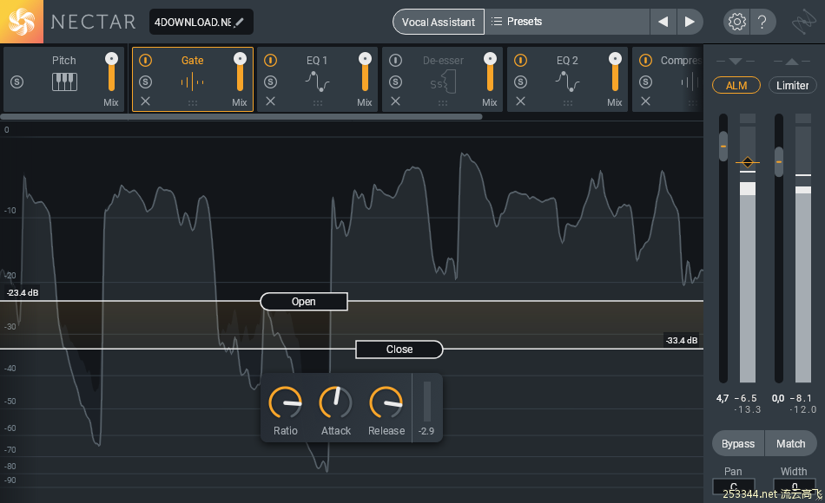Toggle EQ 2 module power button
The height and width of the screenshot is (503, 825).
pos(520,61)
